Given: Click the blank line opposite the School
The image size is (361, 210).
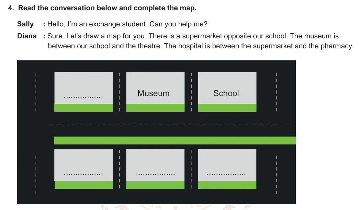Looking at the screenshot, I should [x=226, y=174].
